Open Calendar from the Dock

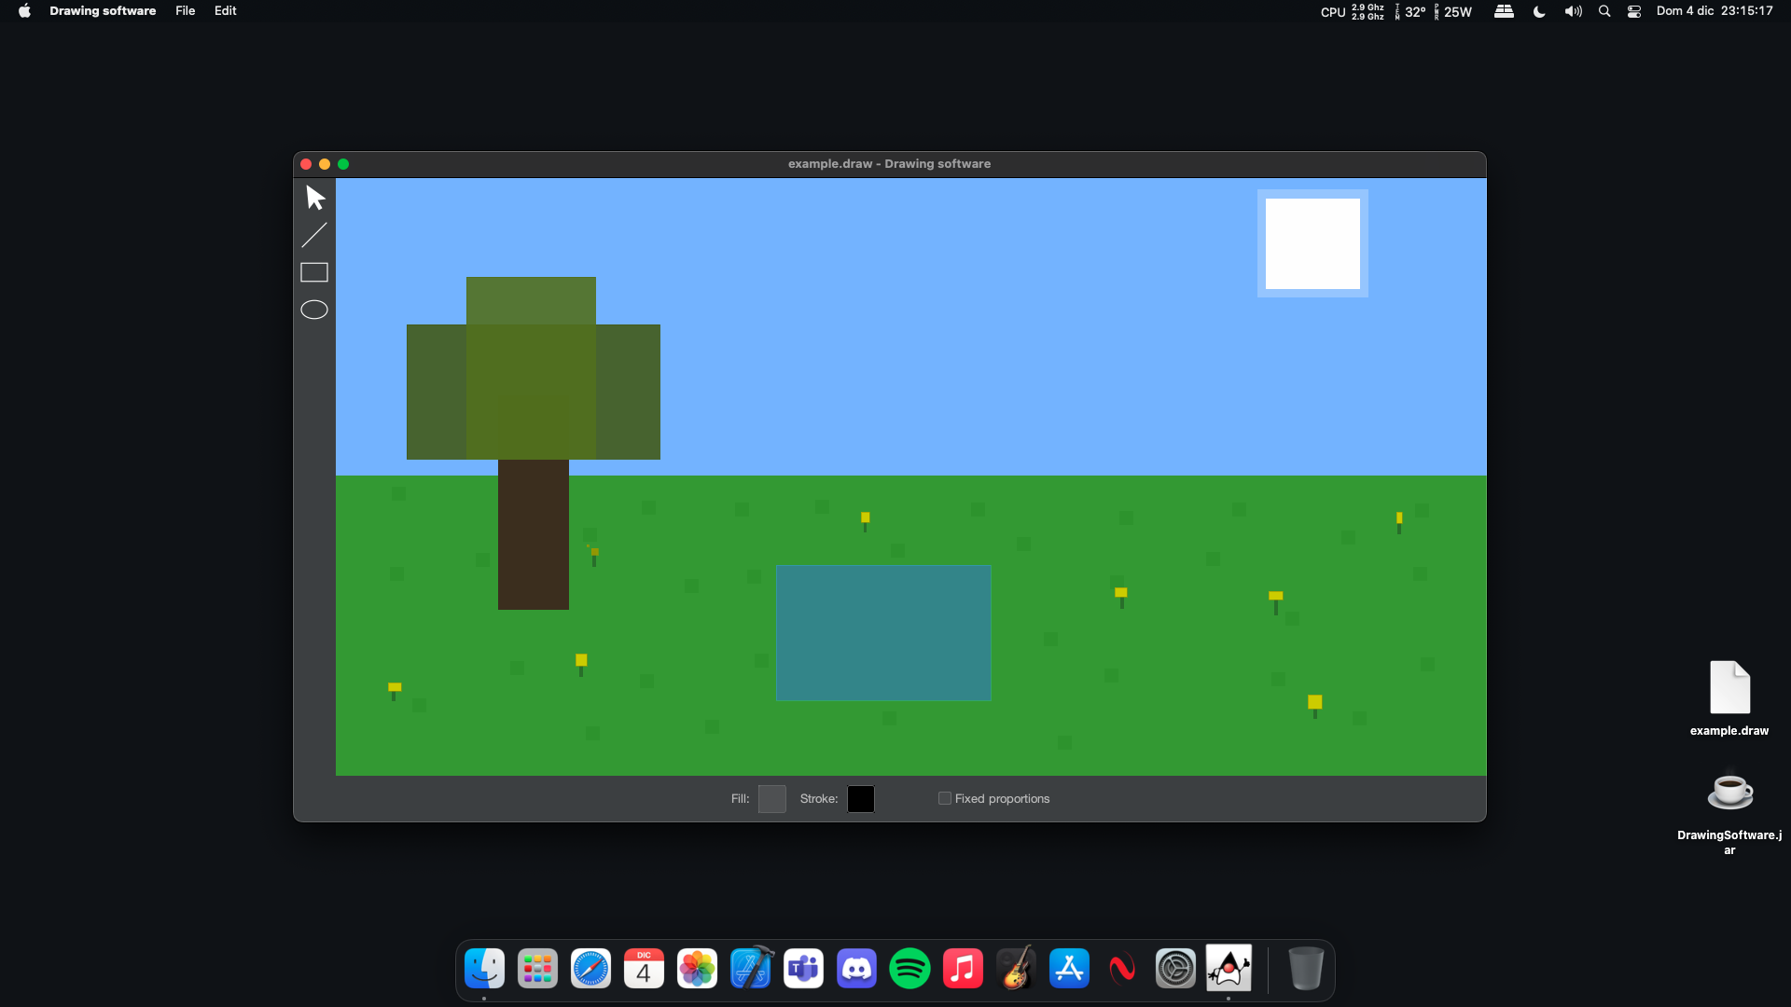645,969
